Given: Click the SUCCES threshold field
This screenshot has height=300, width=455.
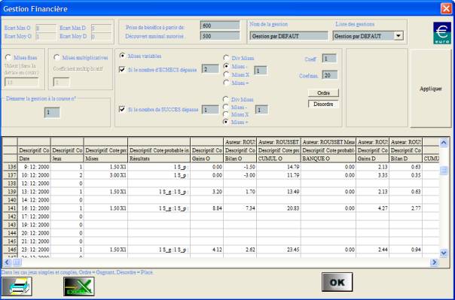Looking at the screenshot, I should 210,110.
